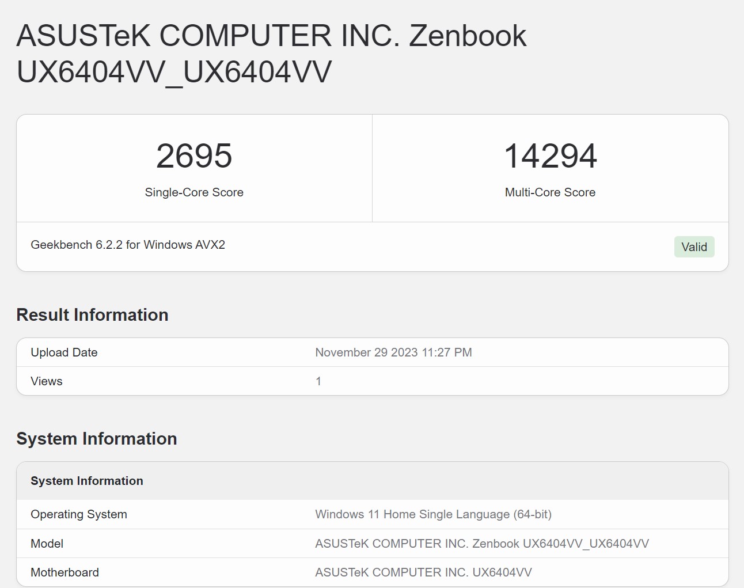This screenshot has height=588, width=744.
Task: Select the Single-Core Score label
Action: [x=194, y=192]
